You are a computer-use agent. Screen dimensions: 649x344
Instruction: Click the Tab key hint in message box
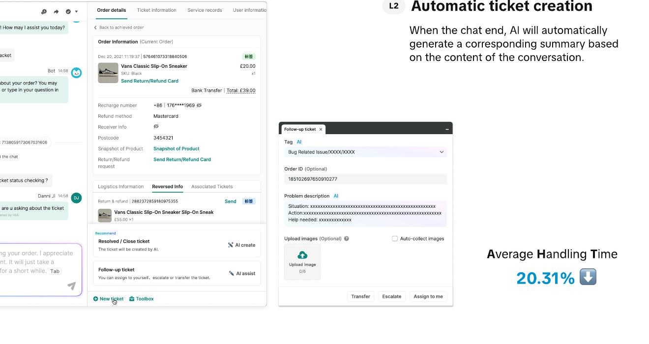click(x=55, y=271)
